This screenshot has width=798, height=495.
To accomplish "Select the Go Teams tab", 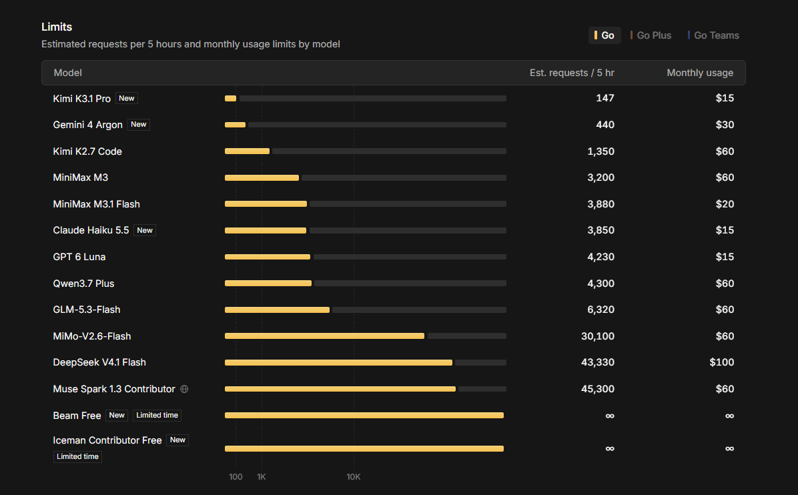I will [713, 35].
